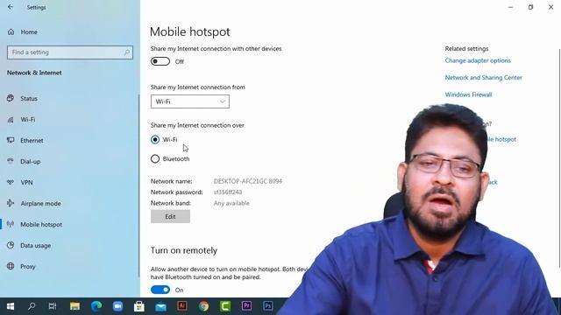Click the Network band value Any available

tap(231, 203)
